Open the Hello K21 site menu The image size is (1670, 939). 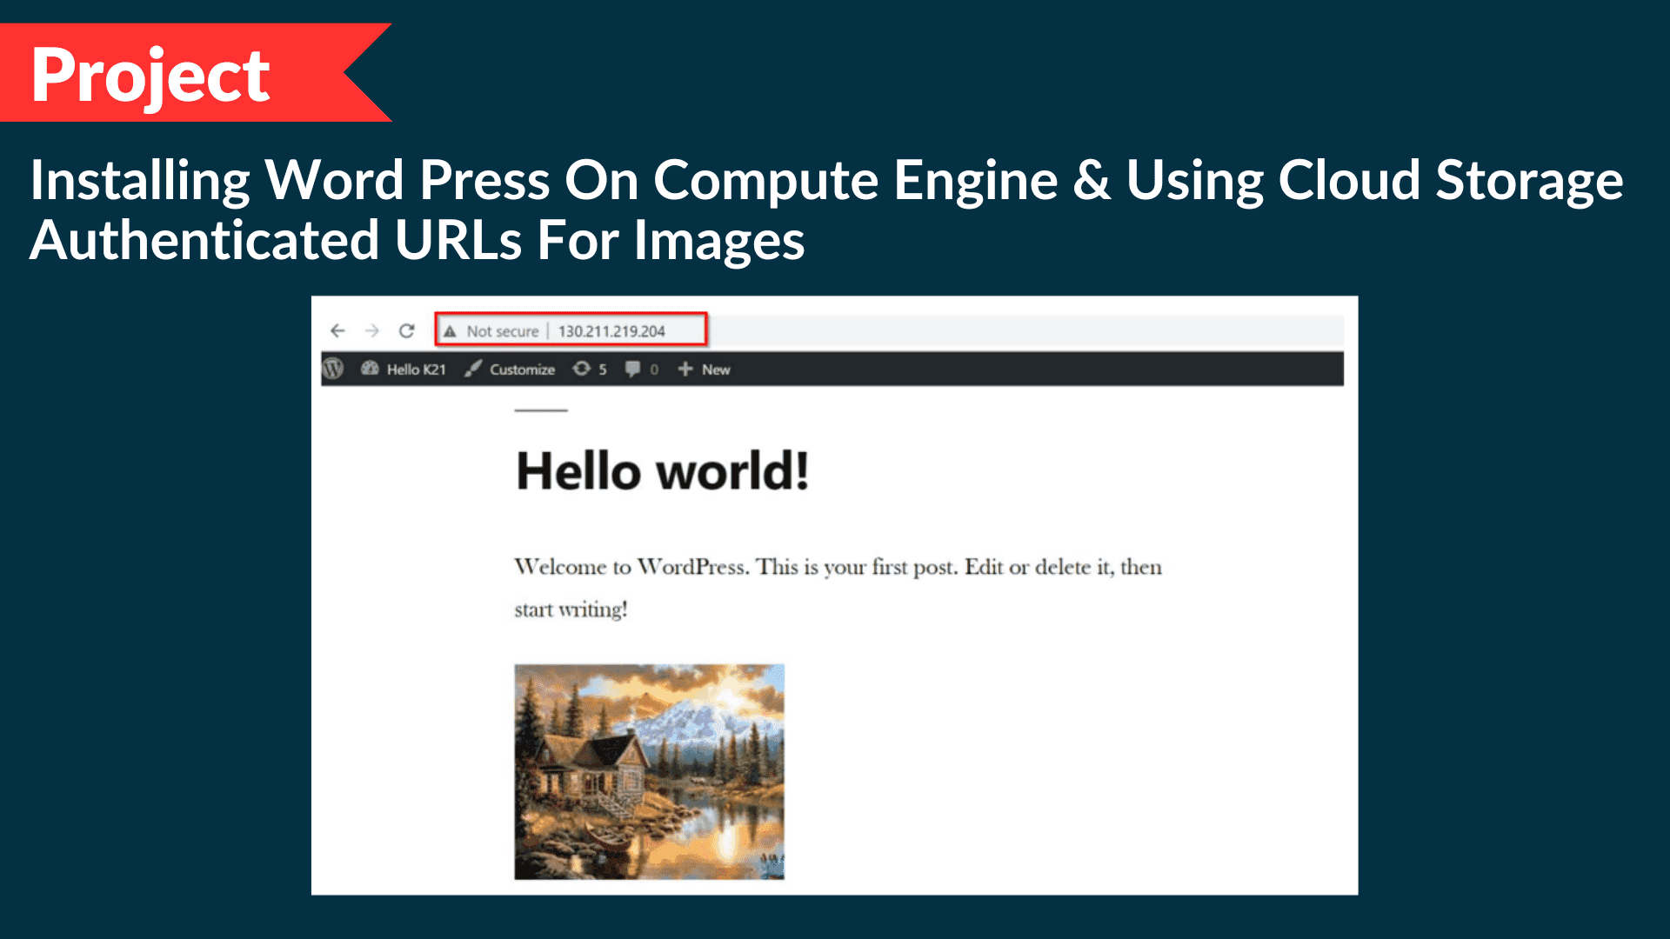pyautogui.click(x=416, y=370)
